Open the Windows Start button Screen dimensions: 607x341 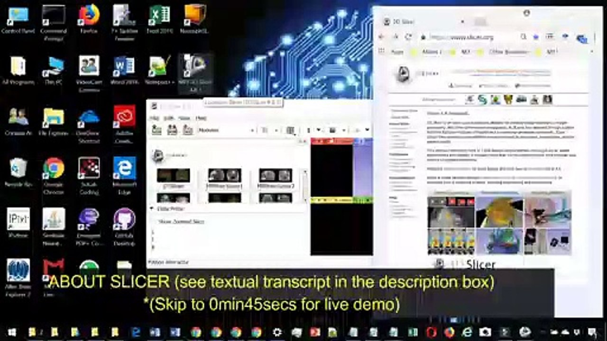click(x=11, y=332)
